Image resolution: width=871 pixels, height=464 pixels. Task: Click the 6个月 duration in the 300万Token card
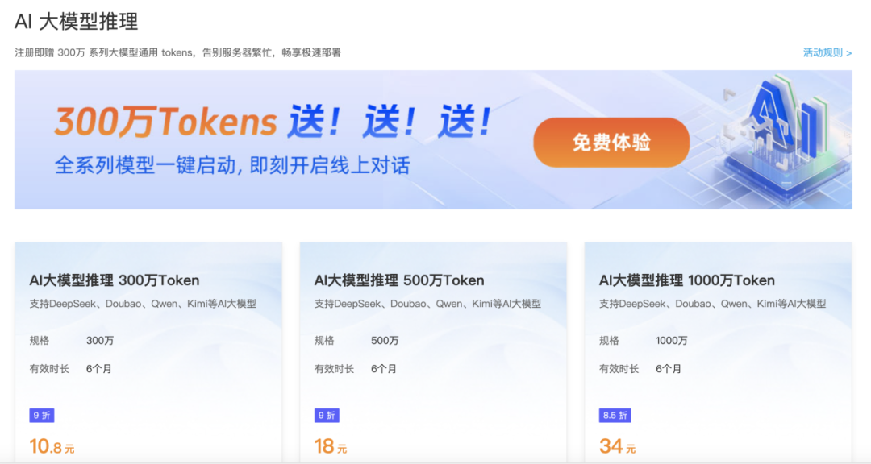coord(99,368)
